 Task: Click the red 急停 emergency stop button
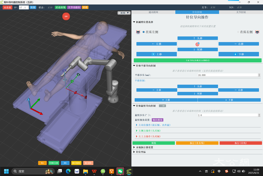pyautogui.click(x=66, y=16)
